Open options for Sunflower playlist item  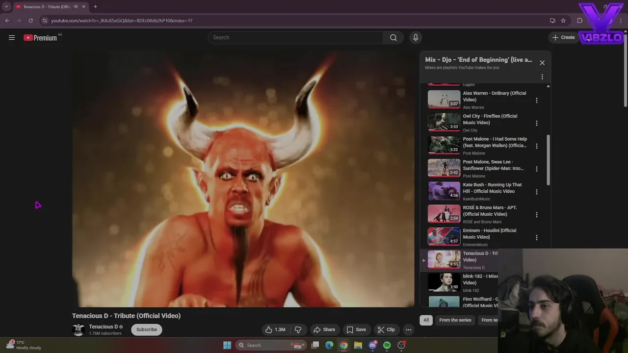click(536, 169)
